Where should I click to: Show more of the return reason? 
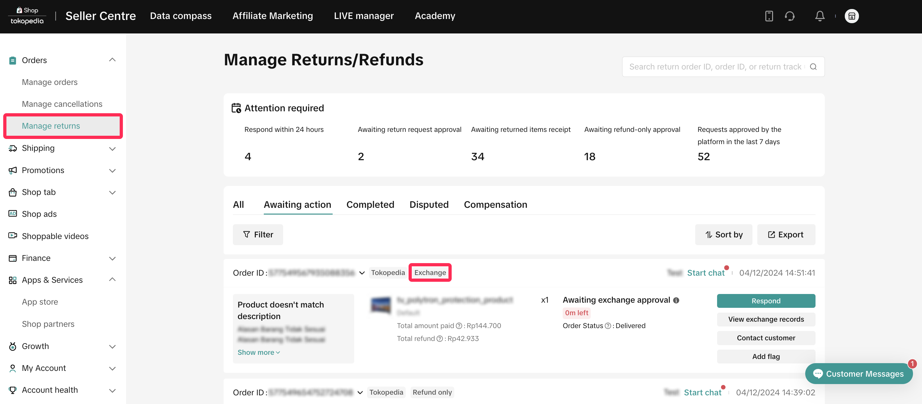point(258,352)
